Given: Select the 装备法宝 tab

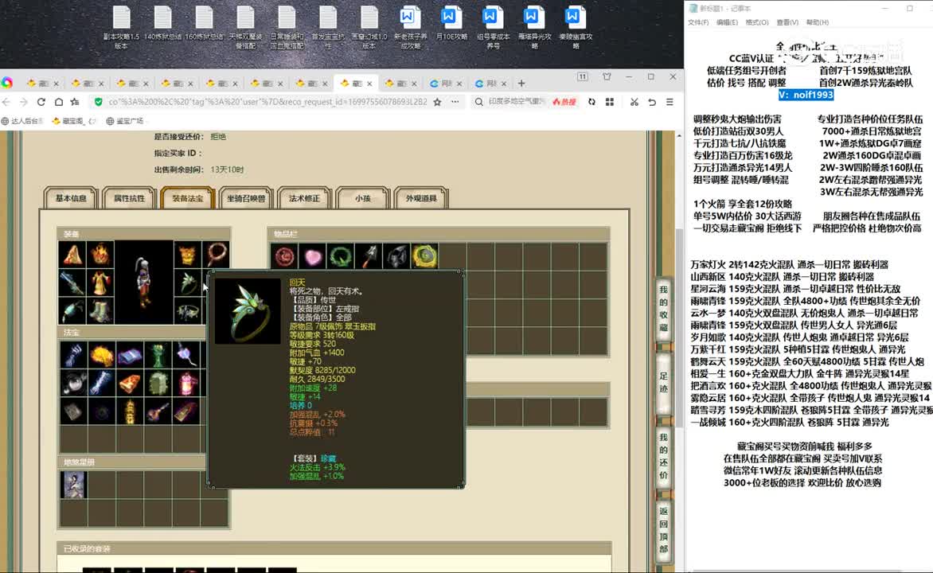Looking at the screenshot, I should pos(187,198).
